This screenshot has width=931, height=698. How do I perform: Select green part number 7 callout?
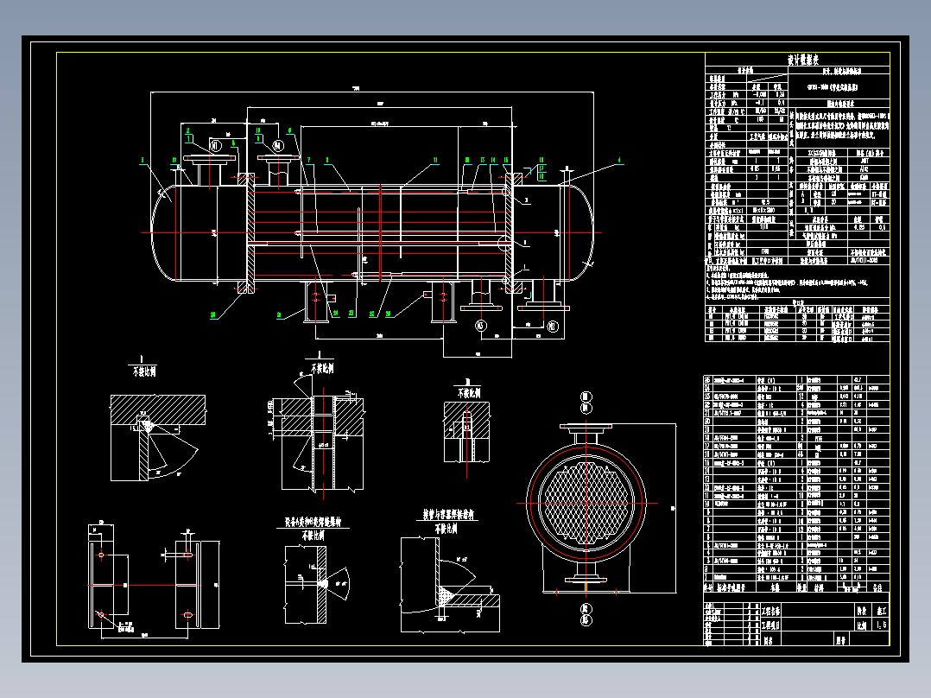[x=309, y=161]
